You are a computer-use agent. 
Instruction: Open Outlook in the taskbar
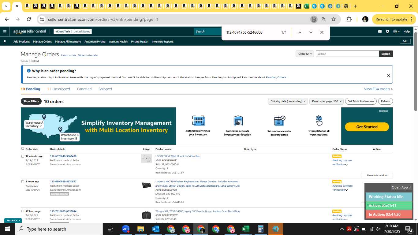click(155, 229)
